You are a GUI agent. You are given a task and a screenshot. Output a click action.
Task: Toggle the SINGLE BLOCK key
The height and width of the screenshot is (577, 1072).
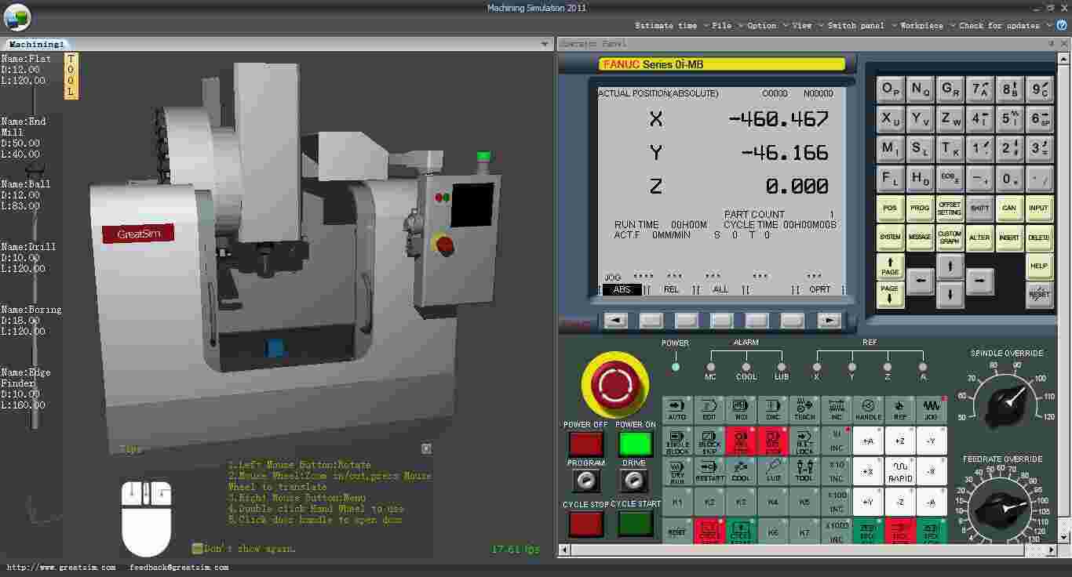pos(677,441)
